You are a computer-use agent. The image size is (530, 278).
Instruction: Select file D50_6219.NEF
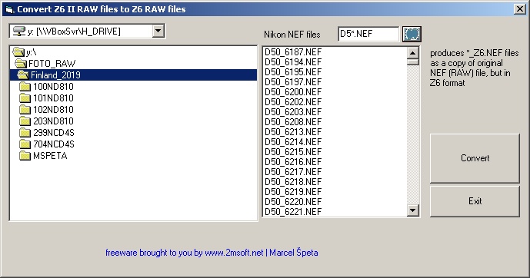pos(293,192)
